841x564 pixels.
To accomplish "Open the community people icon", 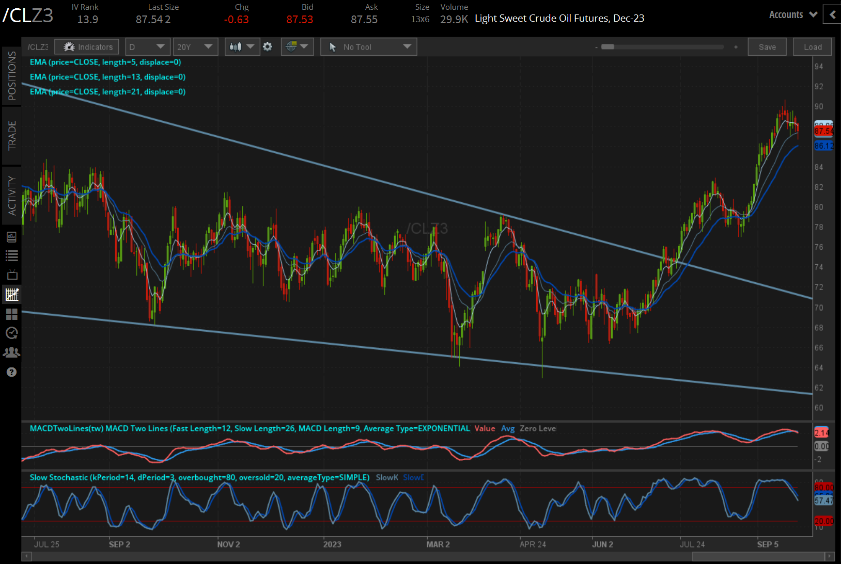I will point(11,352).
